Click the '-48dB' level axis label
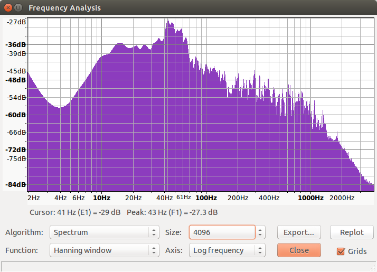The height and width of the screenshot is (272, 377). (x=16, y=80)
